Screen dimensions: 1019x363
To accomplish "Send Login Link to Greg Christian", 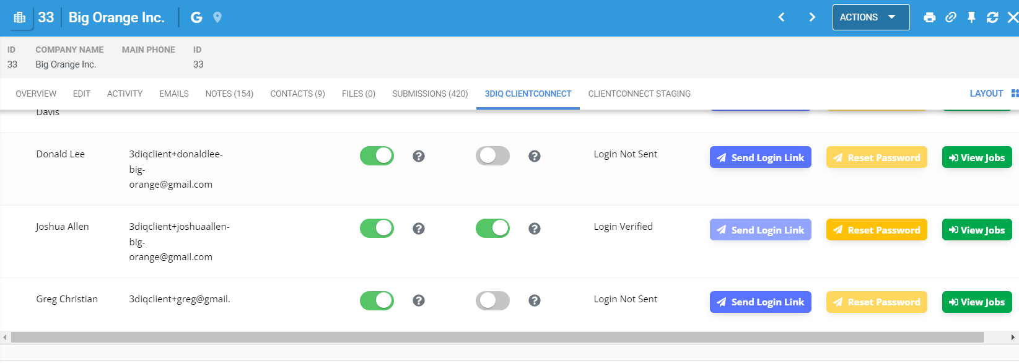I will (x=761, y=302).
